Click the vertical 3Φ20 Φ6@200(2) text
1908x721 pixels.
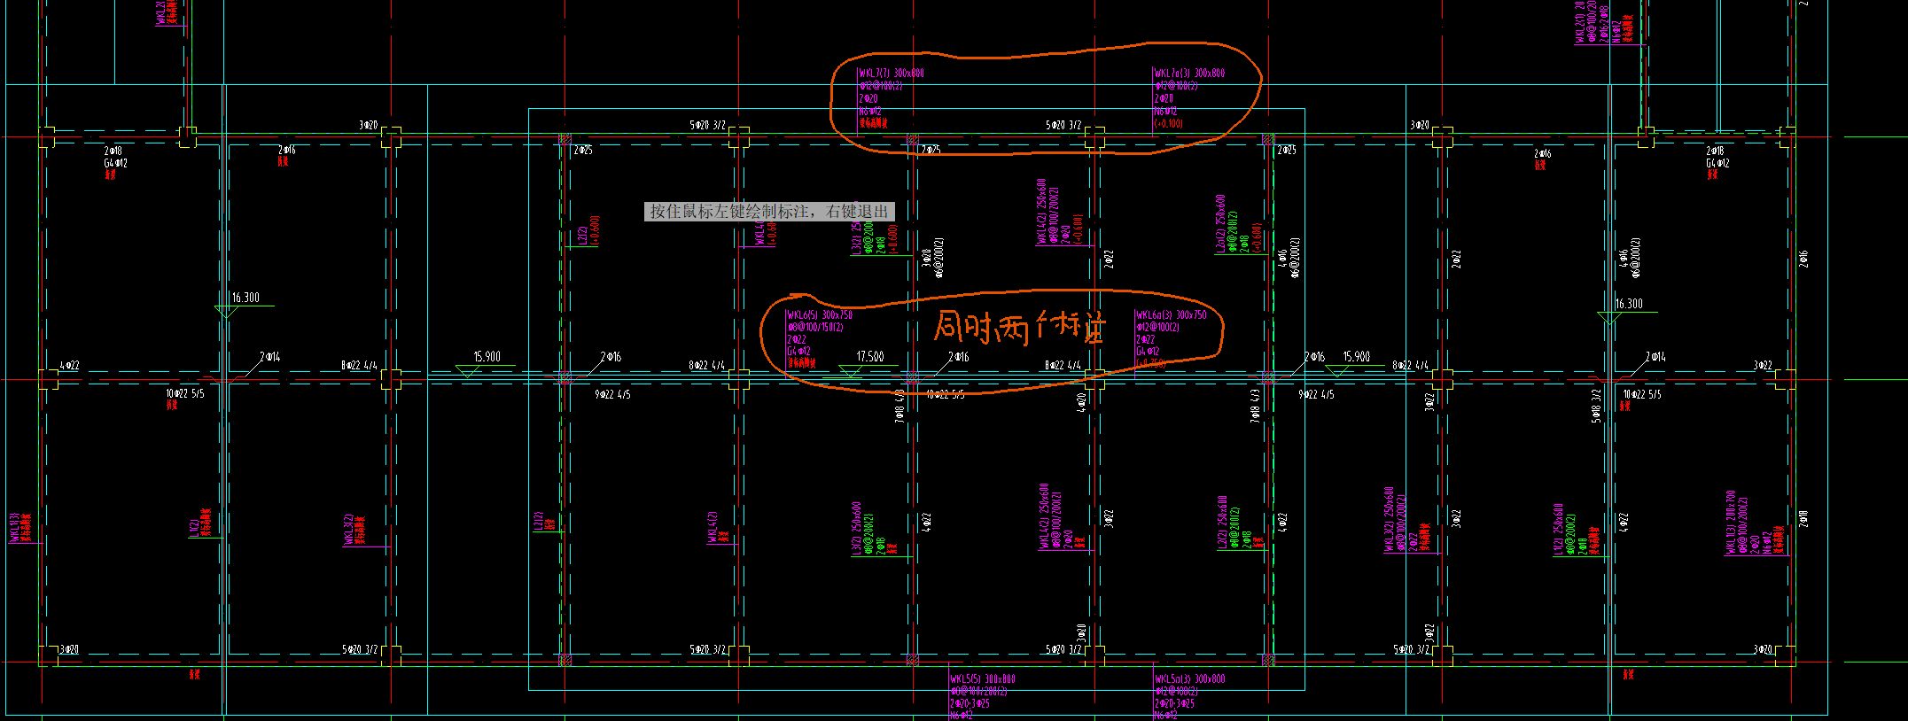(932, 258)
